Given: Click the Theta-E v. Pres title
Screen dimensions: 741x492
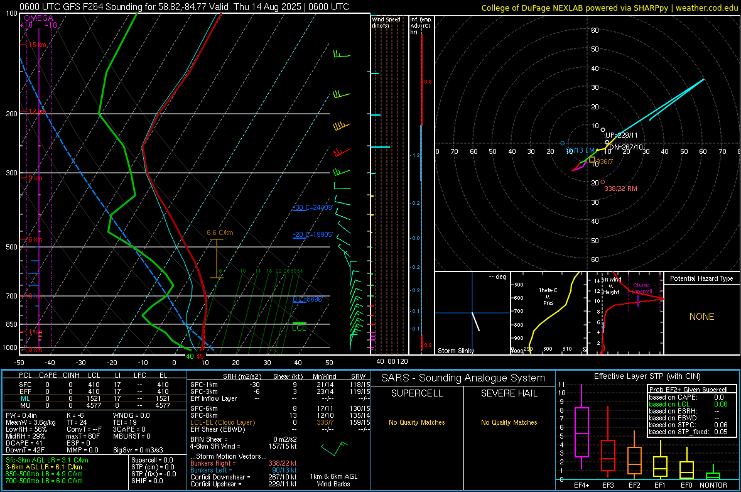Looking at the screenshot, I should tap(548, 296).
